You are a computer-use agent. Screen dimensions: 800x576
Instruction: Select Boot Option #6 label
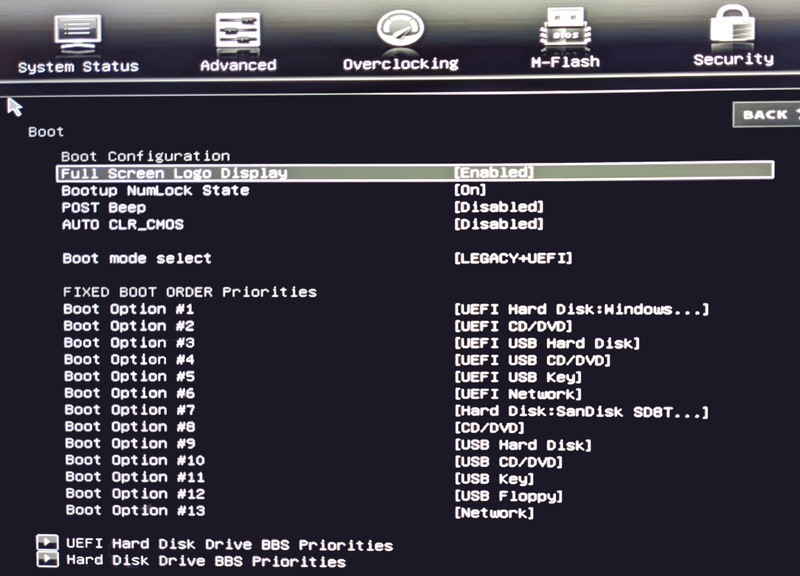130,393
